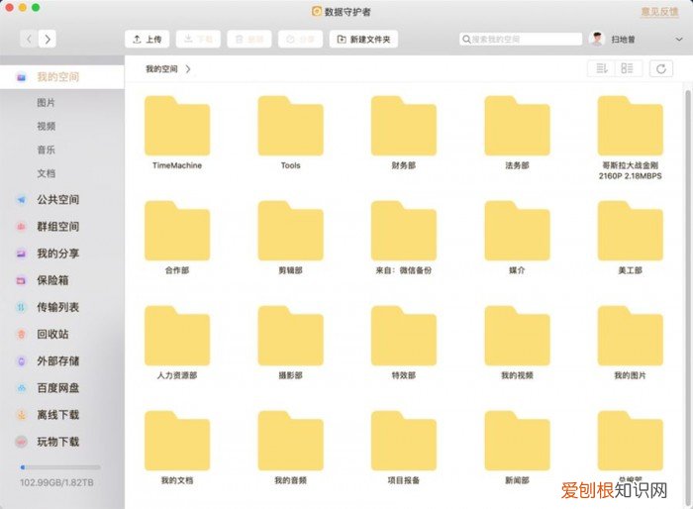The height and width of the screenshot is (509, 693).
Task: Refresh the folder listing
Action: 661,68
